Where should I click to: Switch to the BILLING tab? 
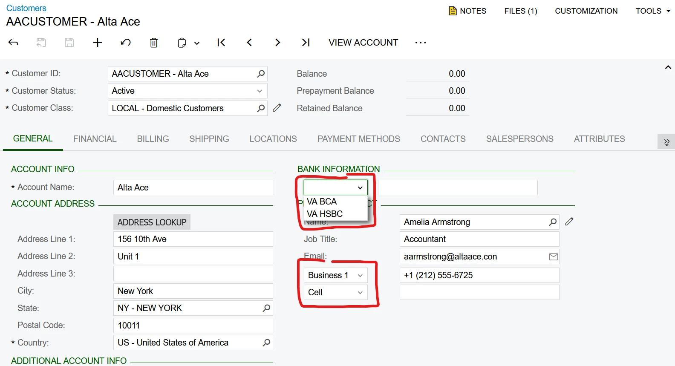coord(153,139)
